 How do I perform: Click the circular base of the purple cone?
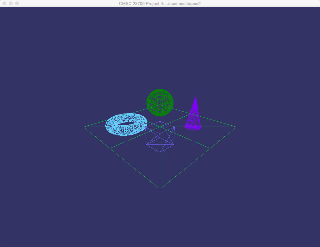click(x=193, y=127)
